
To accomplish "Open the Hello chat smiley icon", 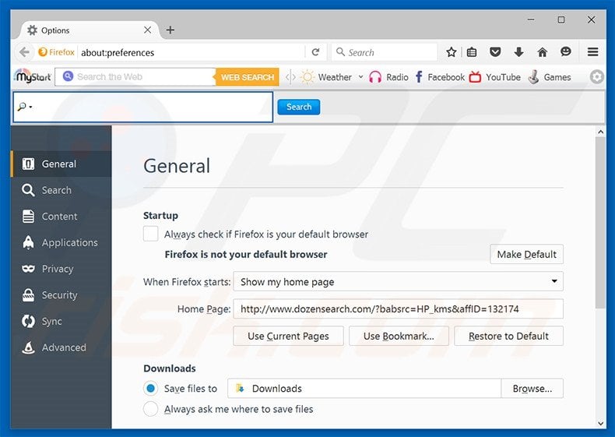I will (566, 52).
